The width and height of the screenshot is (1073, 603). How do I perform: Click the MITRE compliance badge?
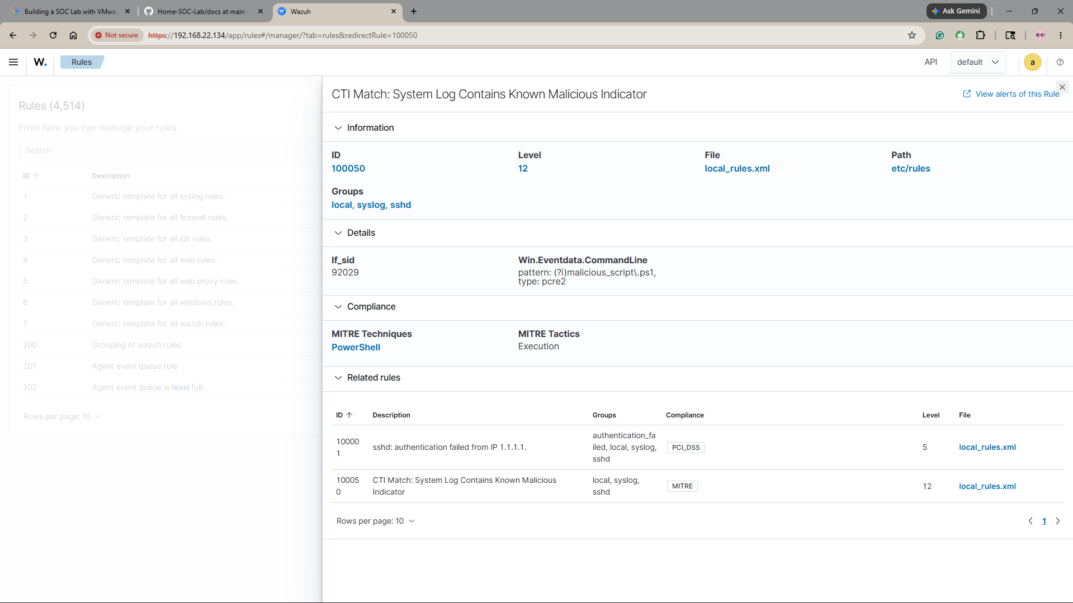pos(682,486)
